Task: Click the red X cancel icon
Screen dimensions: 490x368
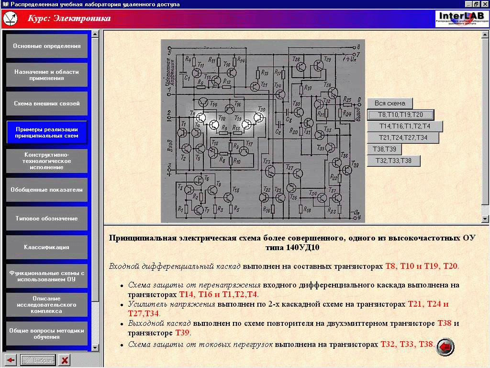Action: pos(65,360)
